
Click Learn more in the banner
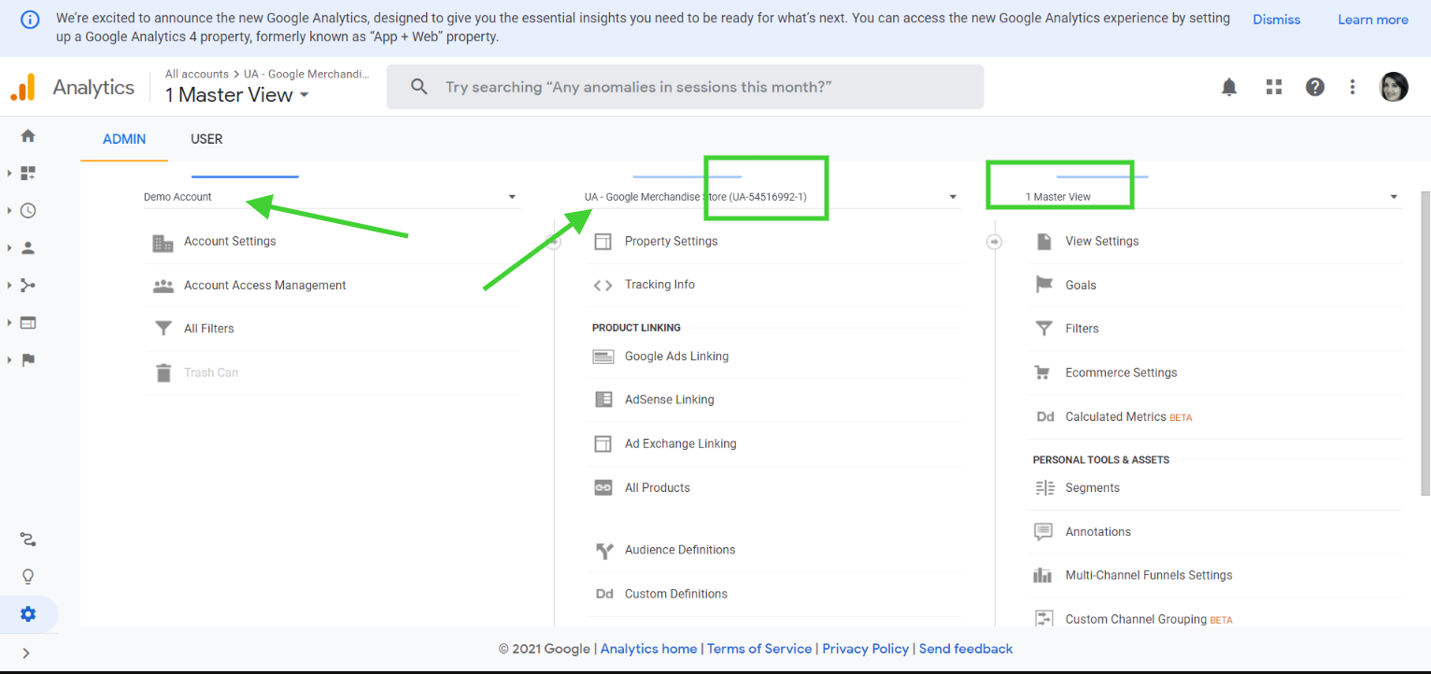click(1372, 20)
